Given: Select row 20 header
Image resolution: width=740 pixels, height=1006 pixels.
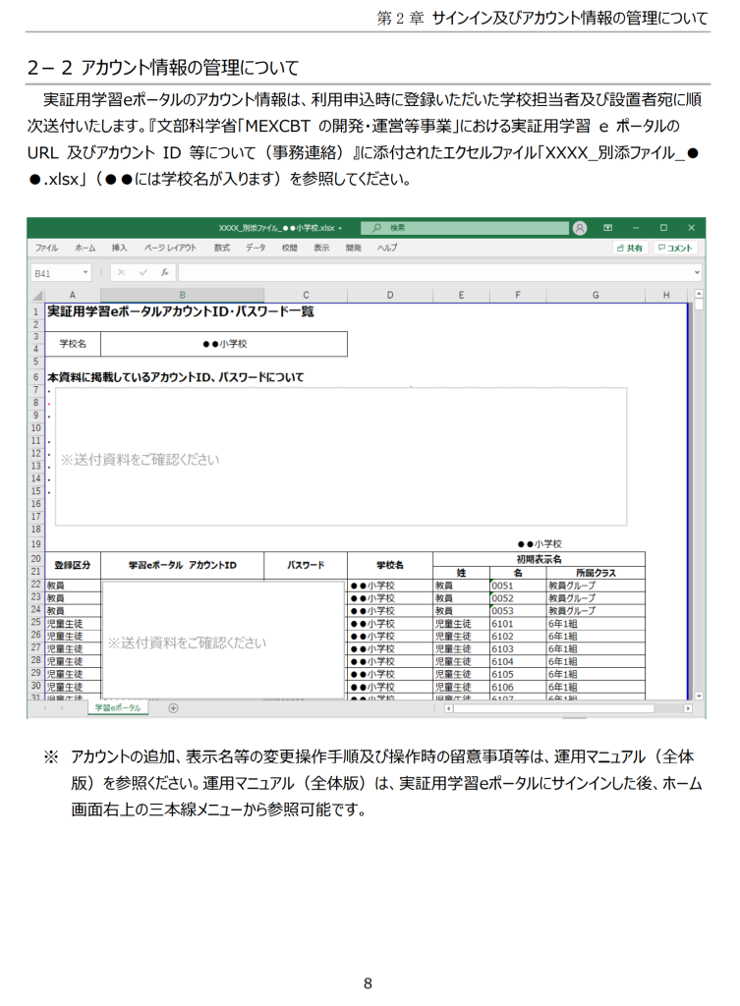Looking at the screenshot, I should [x=36, y=559].
